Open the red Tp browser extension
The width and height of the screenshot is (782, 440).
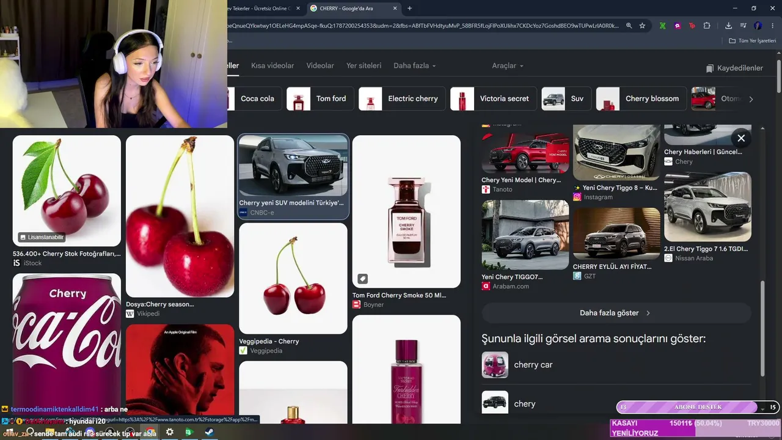point(692,26)
